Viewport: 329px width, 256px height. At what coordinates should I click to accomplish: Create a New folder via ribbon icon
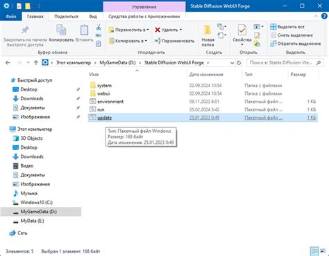point(208,30)
